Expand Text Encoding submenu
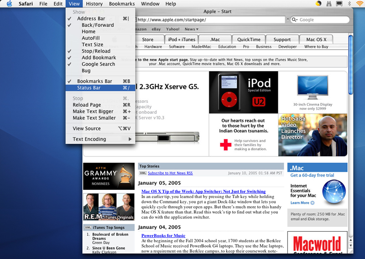Image resolution: width=365 pixels, height=259 pixels. coord(100,139)
